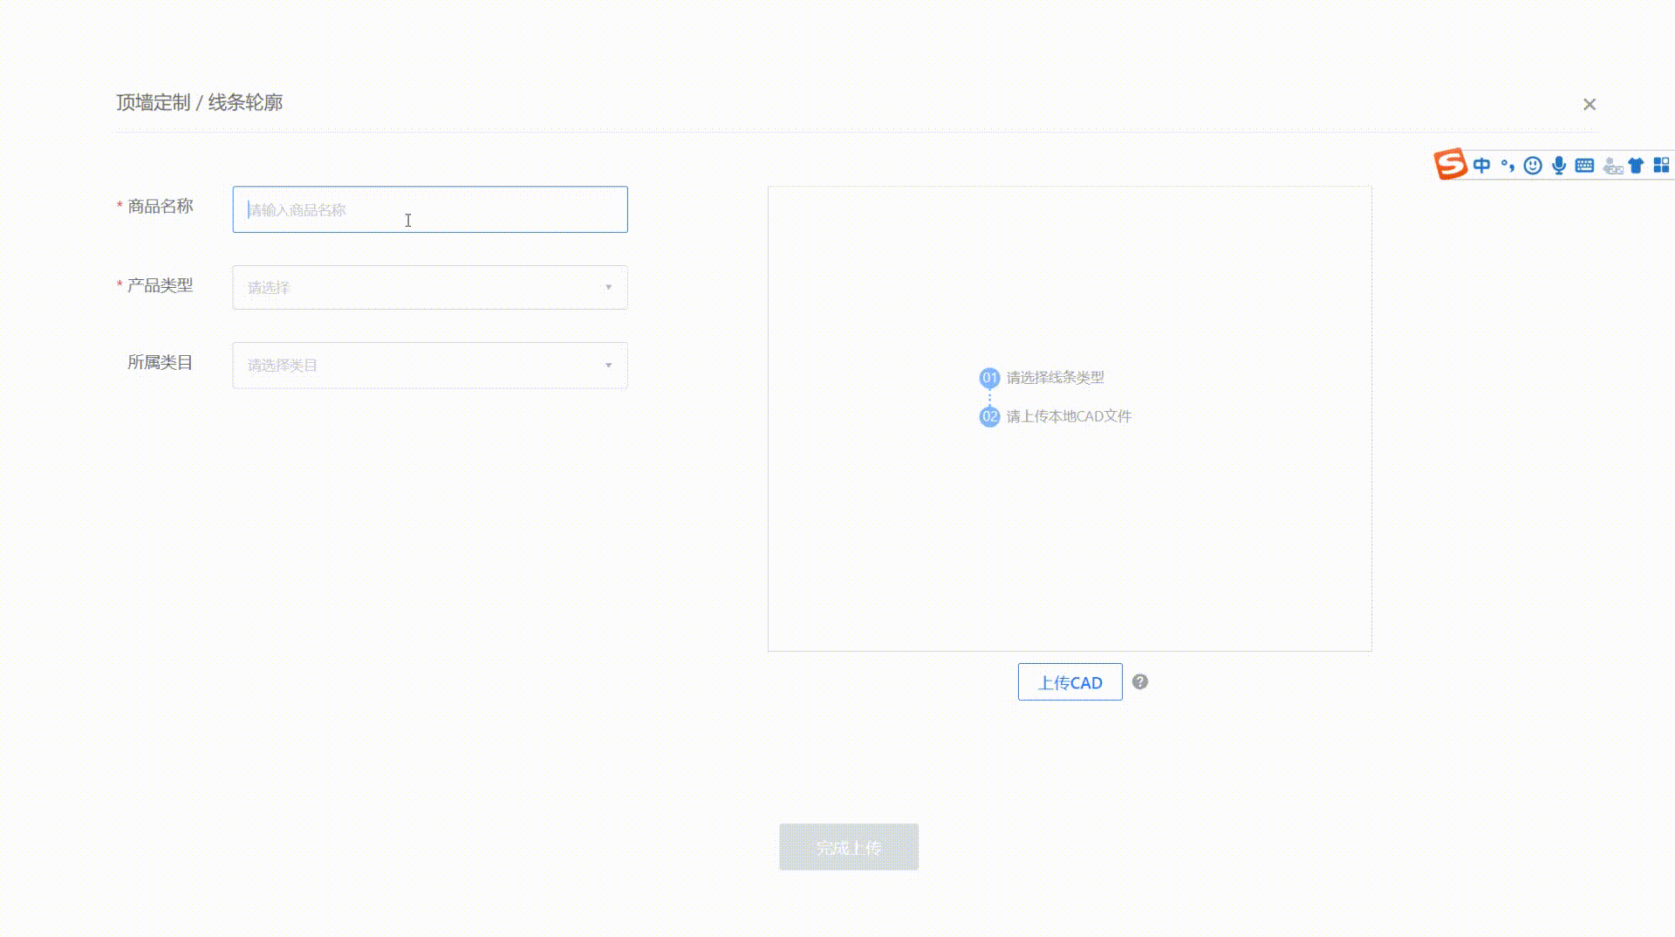Start voice input via microphone icon
Viewport: 1675px width, 937px height.
(1559, 165)
